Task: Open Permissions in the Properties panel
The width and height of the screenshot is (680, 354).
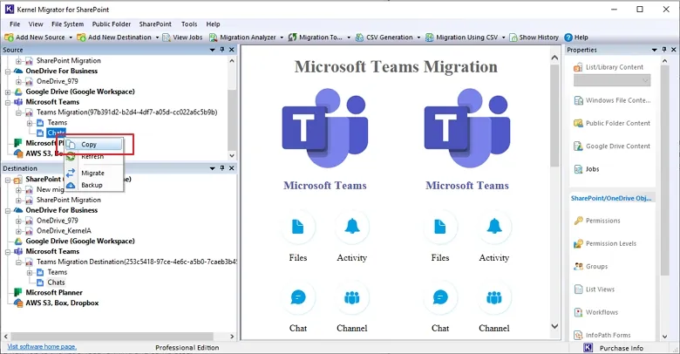Action: click(597, 221)
